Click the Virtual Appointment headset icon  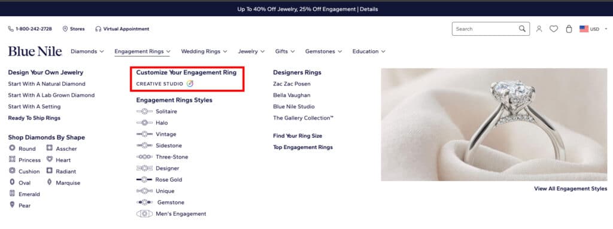click(98, 29)
